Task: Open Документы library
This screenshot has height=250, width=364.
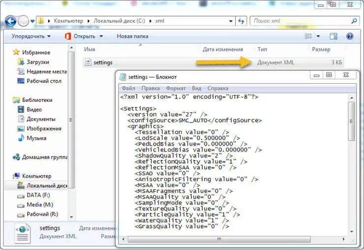Action: coord(41,119)
